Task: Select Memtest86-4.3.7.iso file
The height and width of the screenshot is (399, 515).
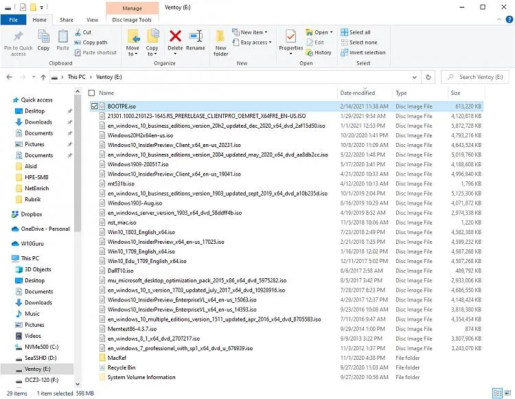Action: coord(132,329)
